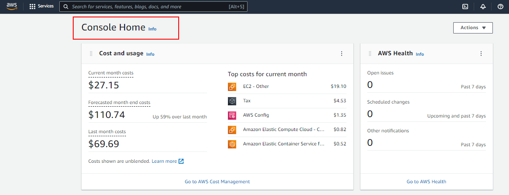Click the $1.35 cost amount
The width and height of the screenshot is (509, 195).
pyautogui.click(x=340, y=115)
